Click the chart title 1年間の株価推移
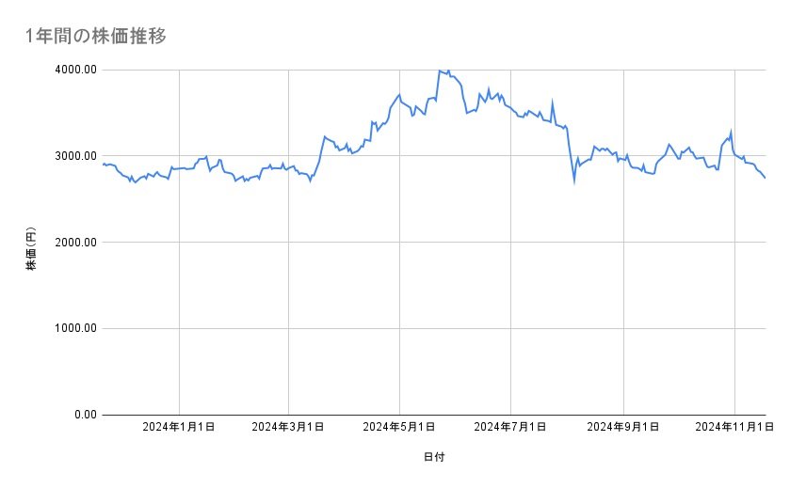The width and height of the screenshot is (790, 488). click(97, 36)
